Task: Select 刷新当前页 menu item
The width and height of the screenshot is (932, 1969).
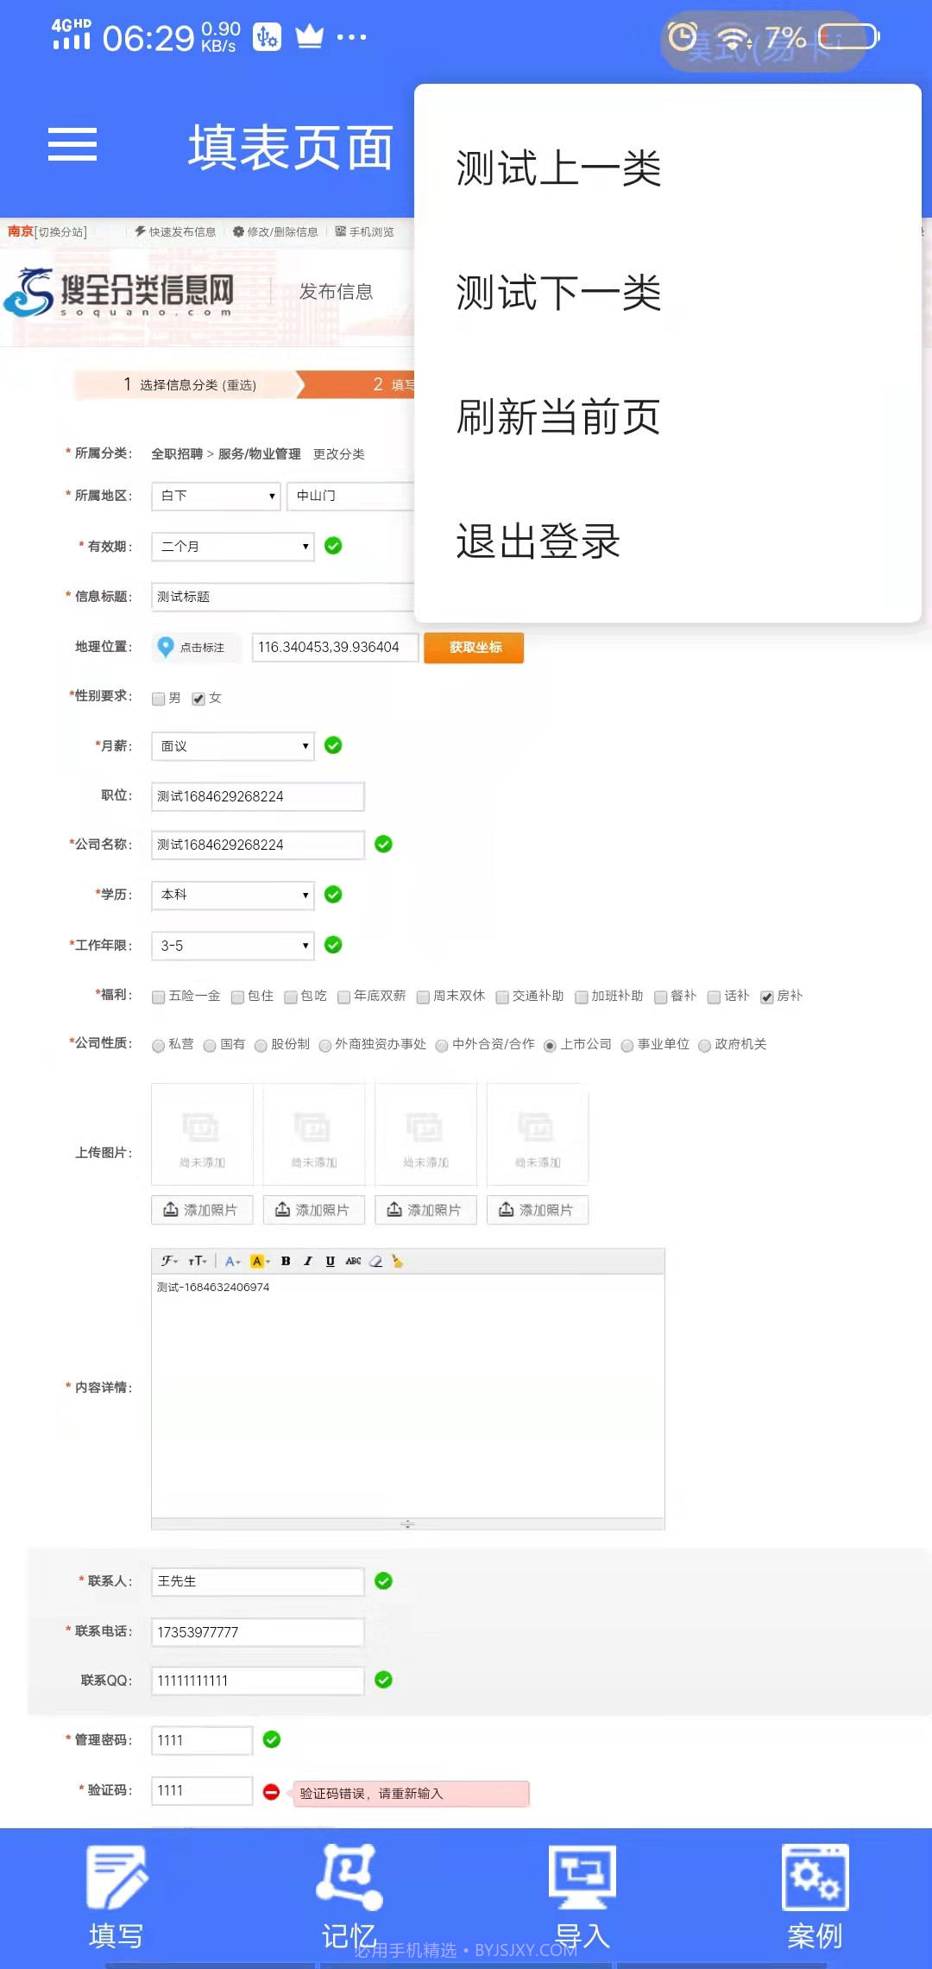Action: pos(667,417)
